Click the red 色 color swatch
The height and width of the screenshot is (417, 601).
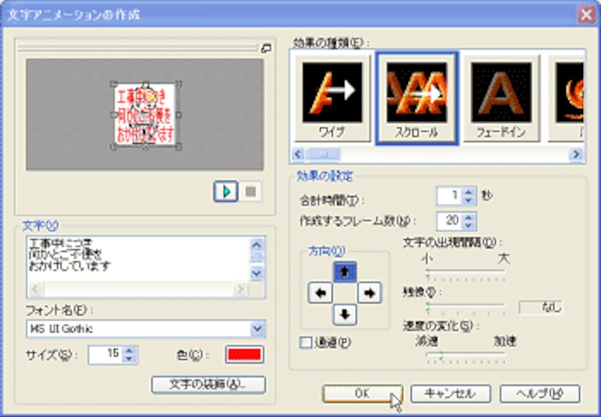(x=243, y=354)
